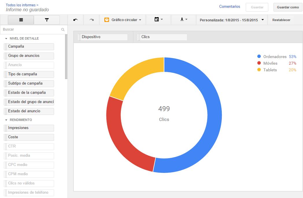
Task: Select the Subtipo de campaña tile
Action: click(x=29, y=84)
